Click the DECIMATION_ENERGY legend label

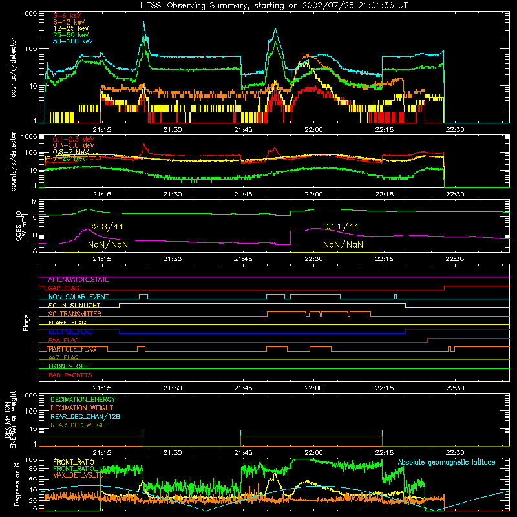coord(83,399)
